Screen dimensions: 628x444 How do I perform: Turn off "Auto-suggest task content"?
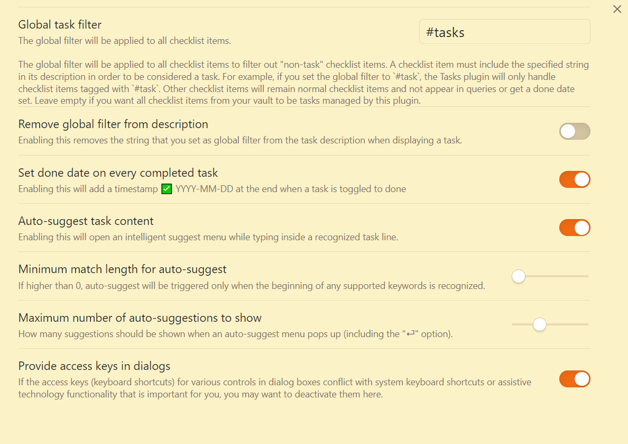575,228
